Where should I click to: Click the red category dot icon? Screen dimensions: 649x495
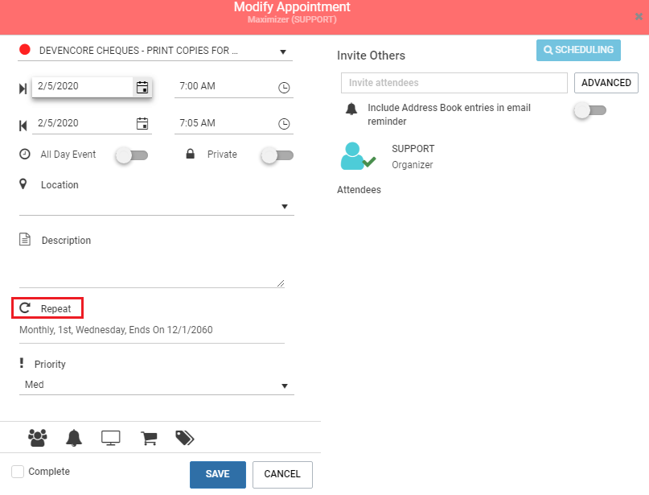(x=25, y=50)
